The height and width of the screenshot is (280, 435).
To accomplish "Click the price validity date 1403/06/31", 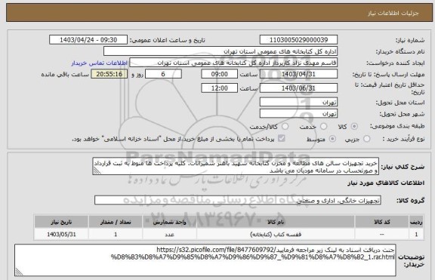I will coord(298,88).
